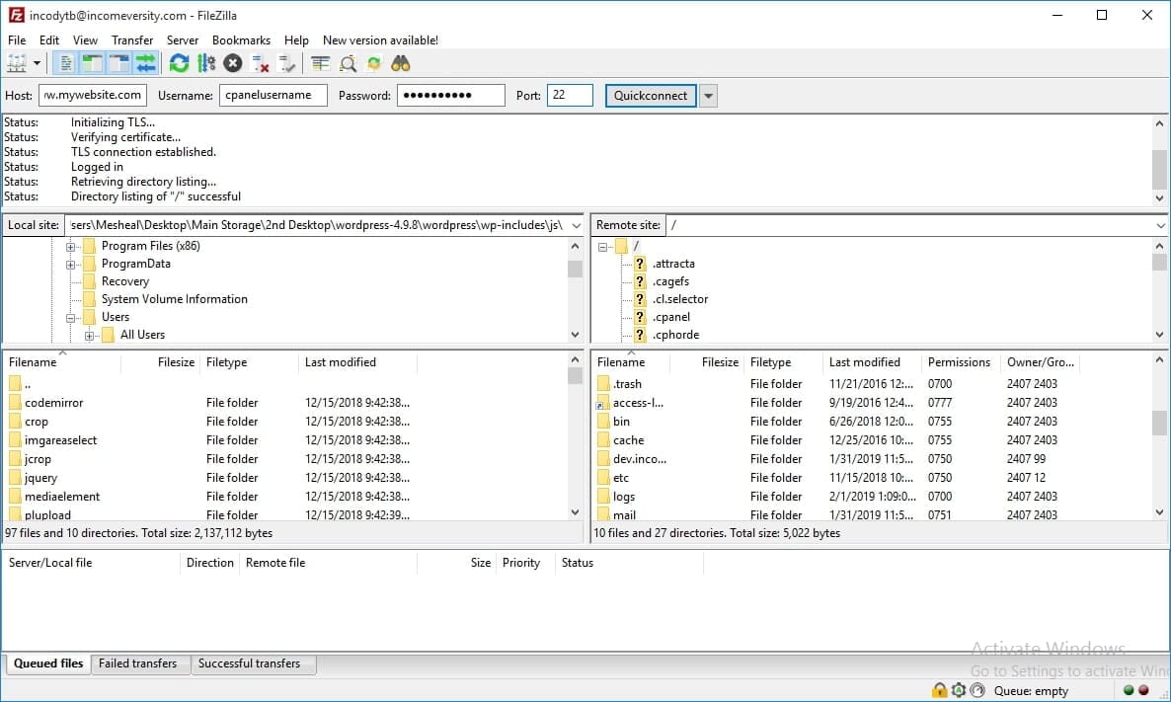The image size is (1171, 702).
Task: Expand All Users tree node
Action: click(x=89, y=336)
